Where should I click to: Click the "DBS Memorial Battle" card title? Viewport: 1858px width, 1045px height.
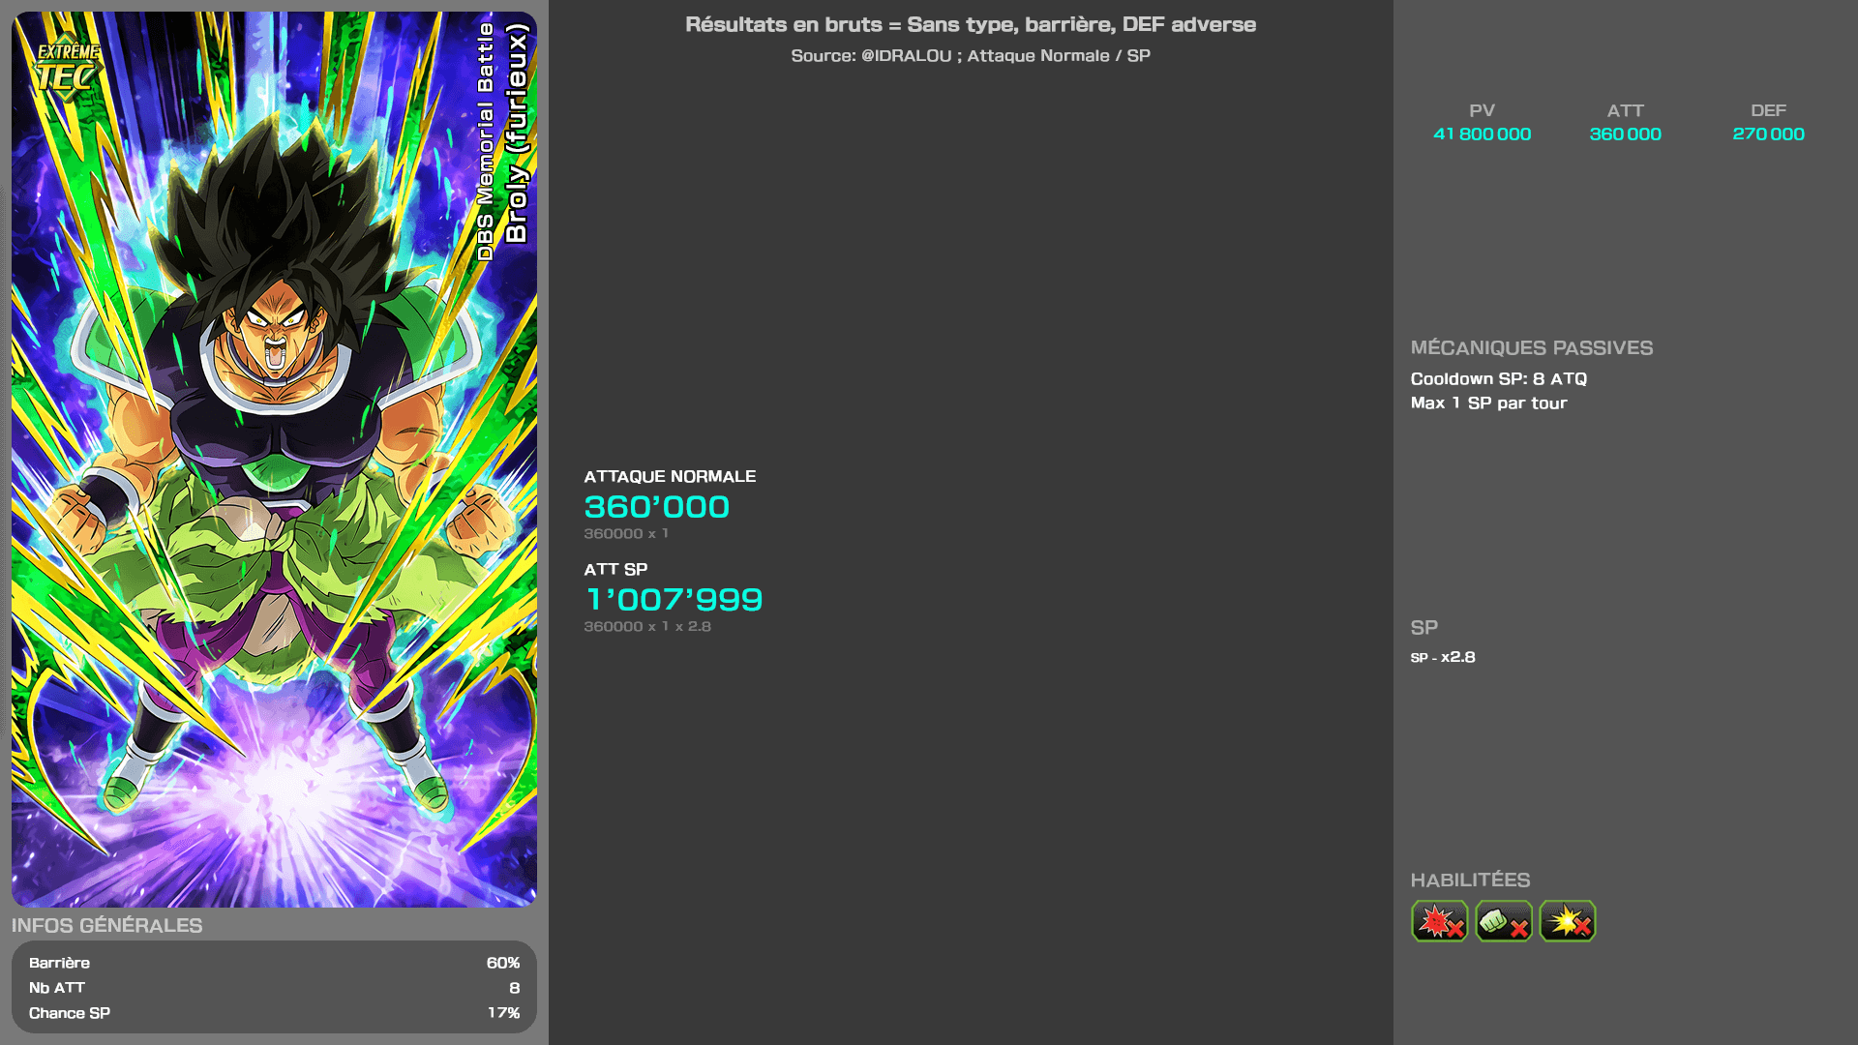(486, 142)
